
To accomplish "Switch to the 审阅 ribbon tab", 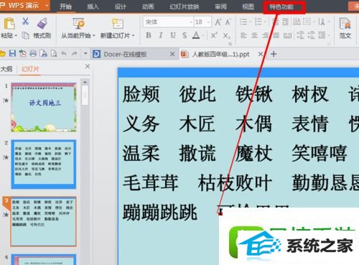I will 220,6.
